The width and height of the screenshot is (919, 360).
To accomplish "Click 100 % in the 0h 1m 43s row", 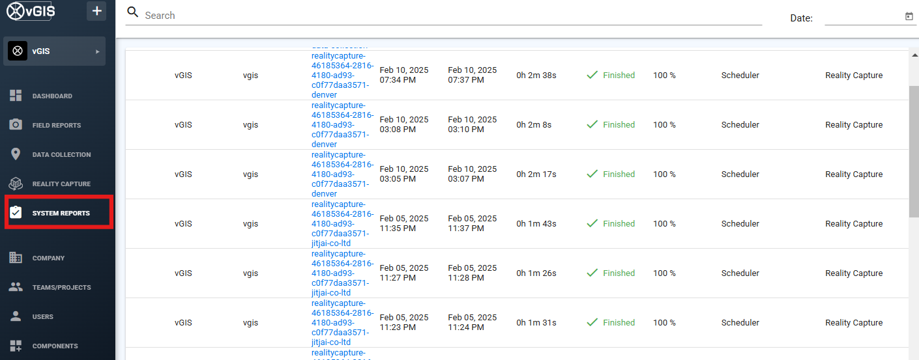I will click(x=664, y=223).
